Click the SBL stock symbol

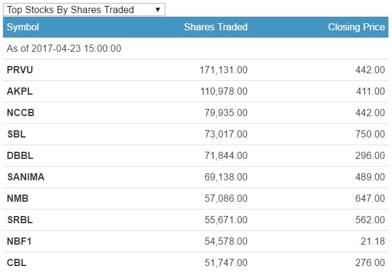pyautogui.click(x=17, y=134)
